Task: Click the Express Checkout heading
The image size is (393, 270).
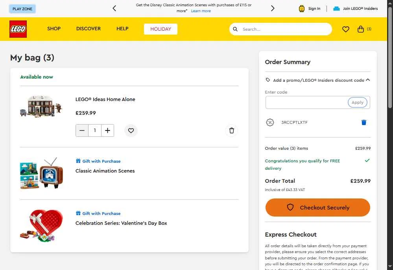Action: [291, 235]
